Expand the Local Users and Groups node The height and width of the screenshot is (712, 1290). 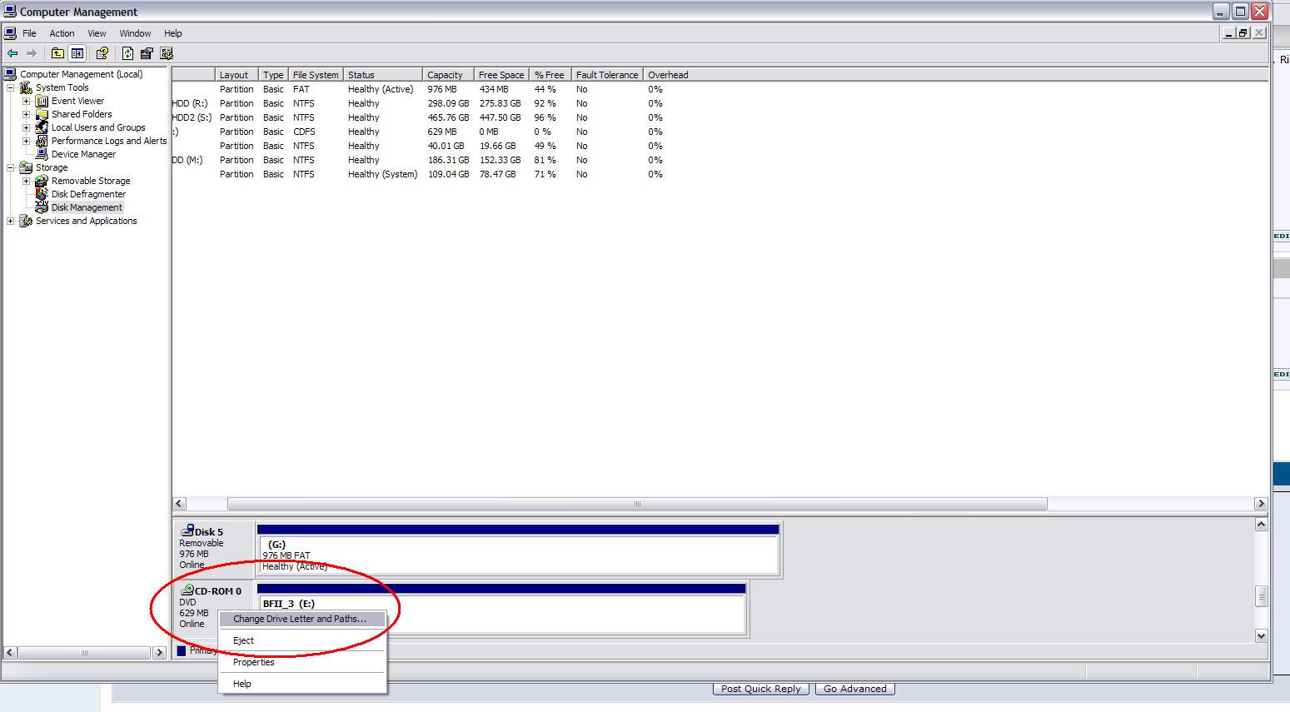coord(26,127)
